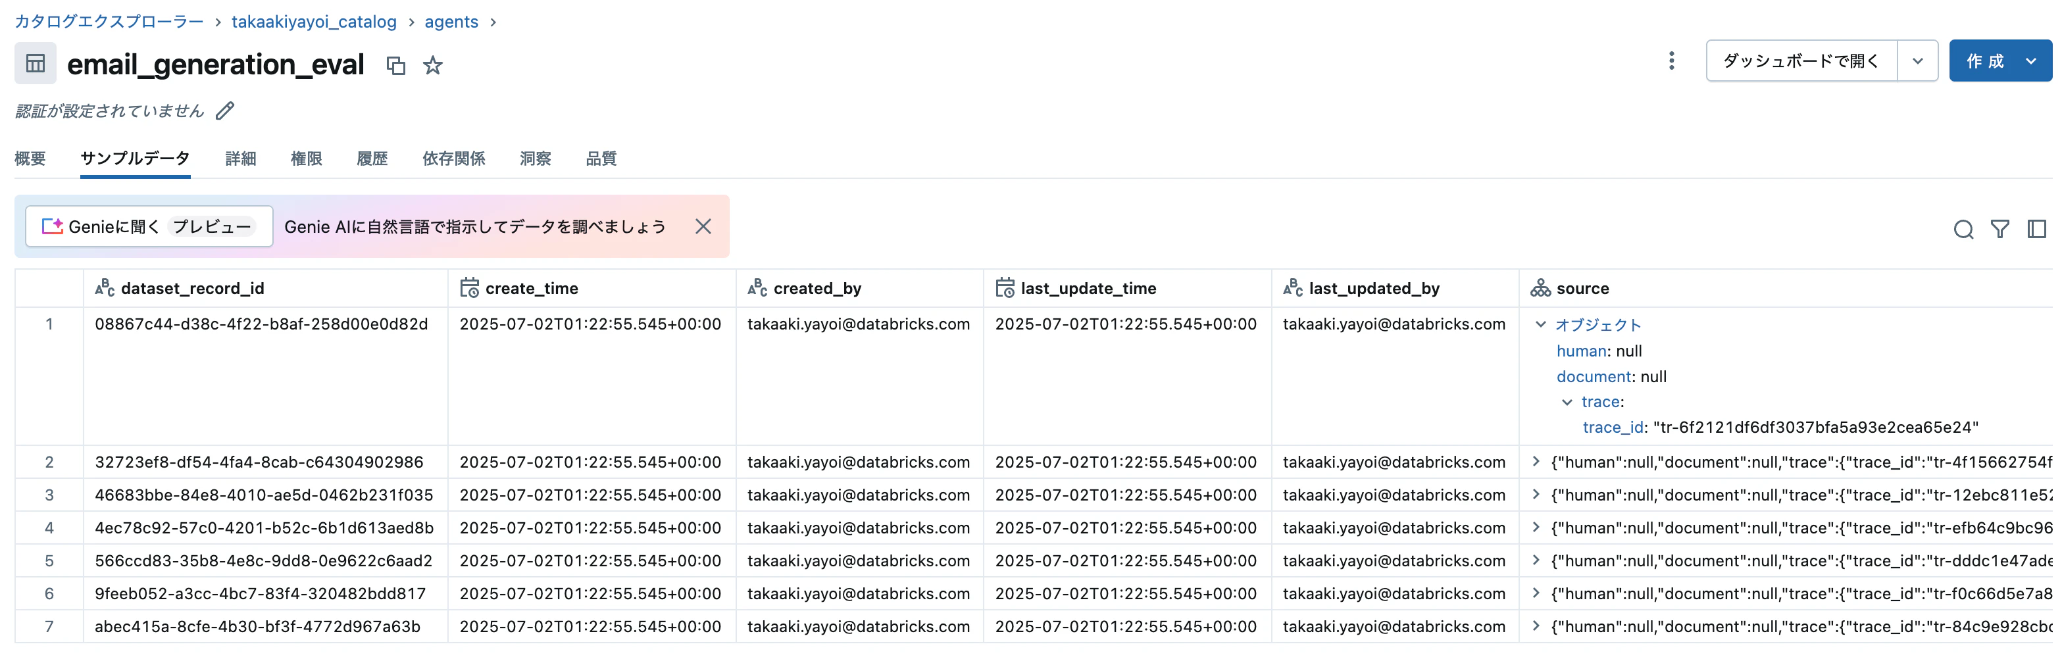Open the 洞察 tab
Image resolution: width=2062 pixels, height=663 pixels.
(536, 159)
